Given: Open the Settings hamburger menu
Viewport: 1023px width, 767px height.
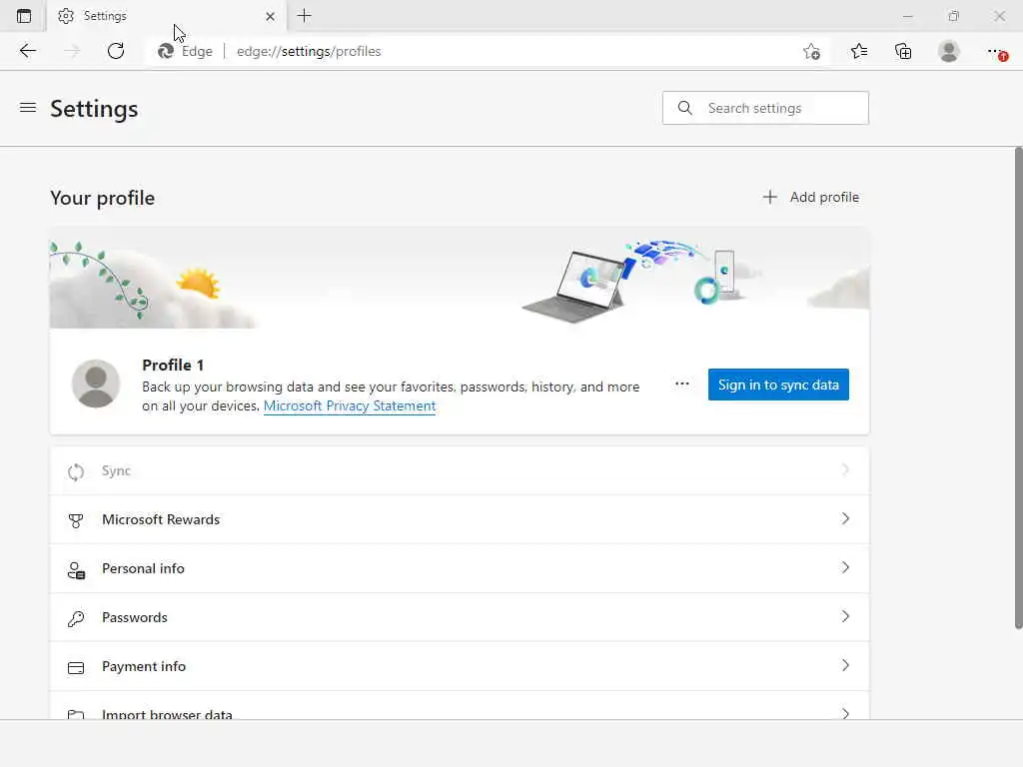Looking at the screenshot, I should [27, 108].
